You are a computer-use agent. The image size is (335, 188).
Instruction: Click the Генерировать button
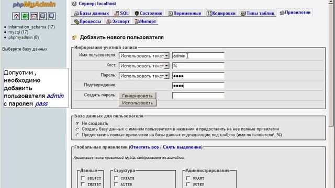pos(137,96)
